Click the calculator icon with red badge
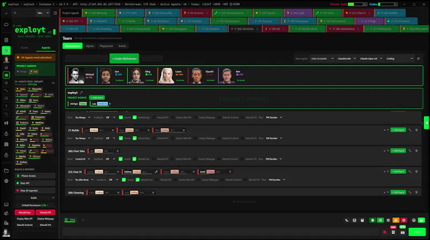This screenshot has width=430, height=240. [393, 232]
